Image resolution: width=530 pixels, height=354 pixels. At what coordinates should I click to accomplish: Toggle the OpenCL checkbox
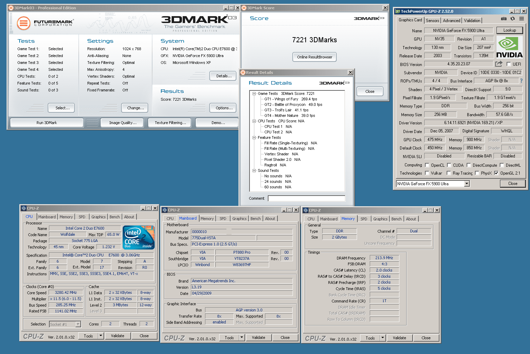[427, 165]
